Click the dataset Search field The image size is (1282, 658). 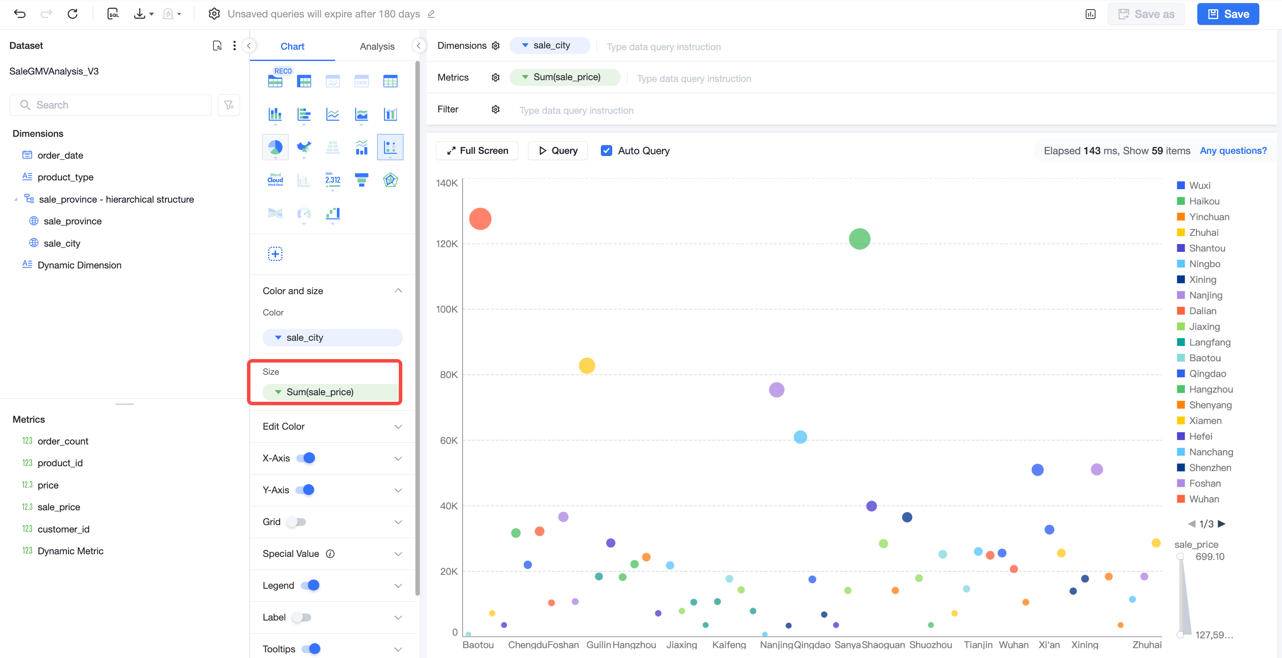tap(110, 105)
